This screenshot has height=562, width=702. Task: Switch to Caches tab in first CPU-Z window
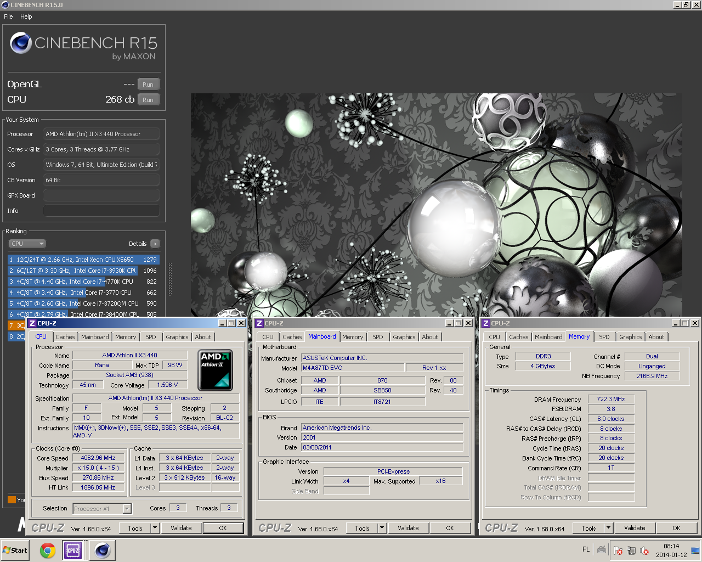coord(65,337)
